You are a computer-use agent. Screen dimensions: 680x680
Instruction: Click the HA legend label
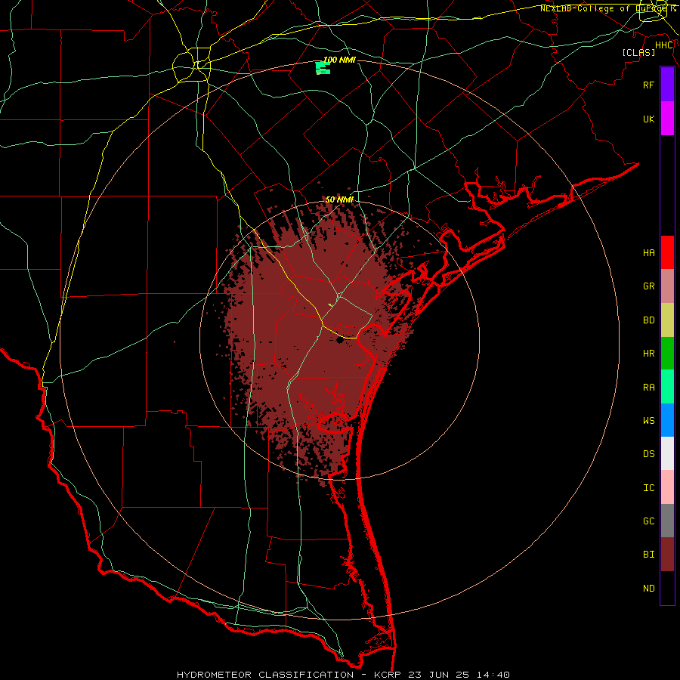648,253
